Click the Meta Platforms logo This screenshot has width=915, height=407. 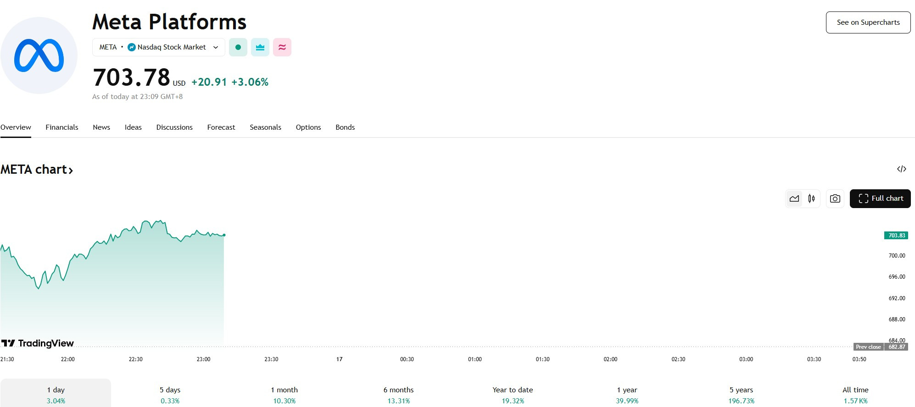pyautogui.click(x=39, y=55)
